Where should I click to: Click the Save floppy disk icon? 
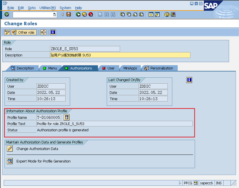click(x=69, y=14)
